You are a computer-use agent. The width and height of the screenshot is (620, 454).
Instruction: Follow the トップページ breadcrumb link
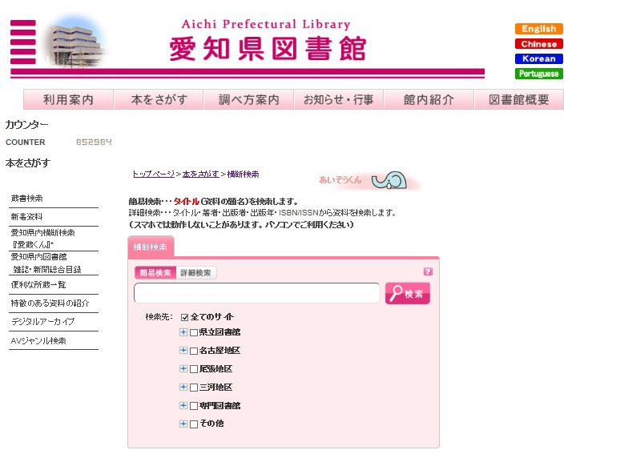point(154,174)
